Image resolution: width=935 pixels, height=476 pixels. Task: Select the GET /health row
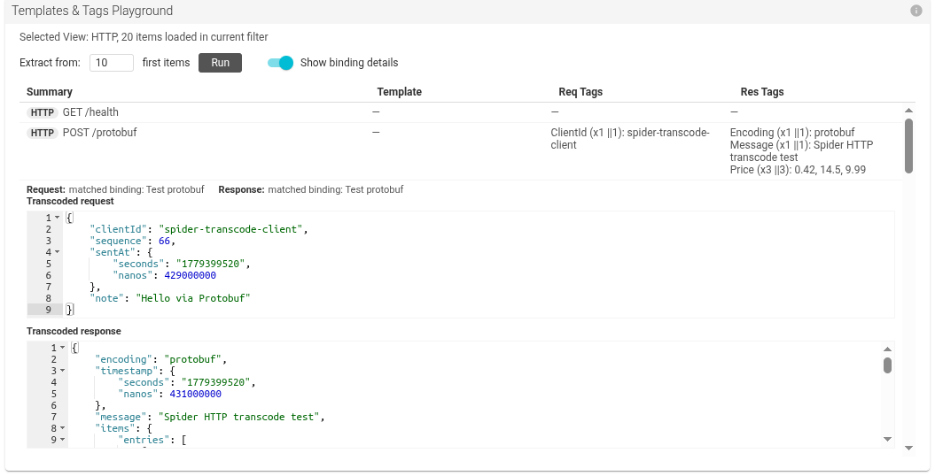coord(460,112)
